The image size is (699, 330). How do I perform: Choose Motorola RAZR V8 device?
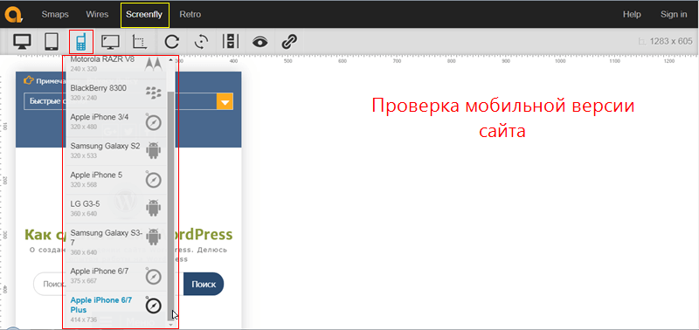[x=116, y=65]
